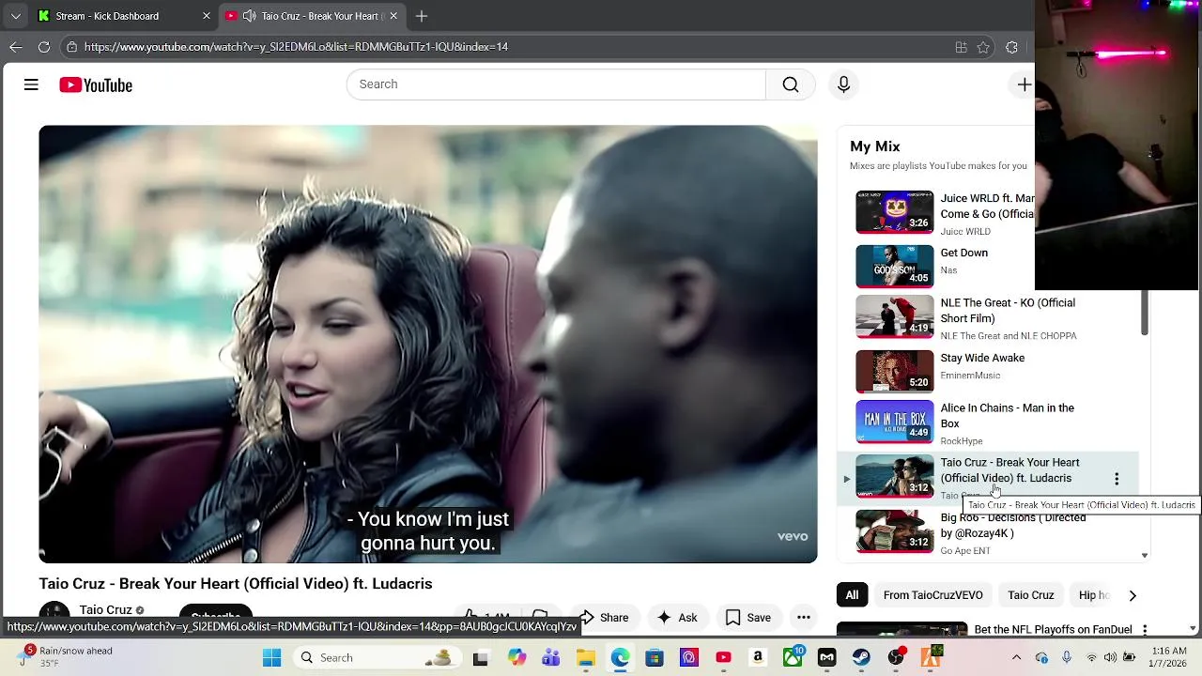Open the Create plus button

[x=1024, y=84]
